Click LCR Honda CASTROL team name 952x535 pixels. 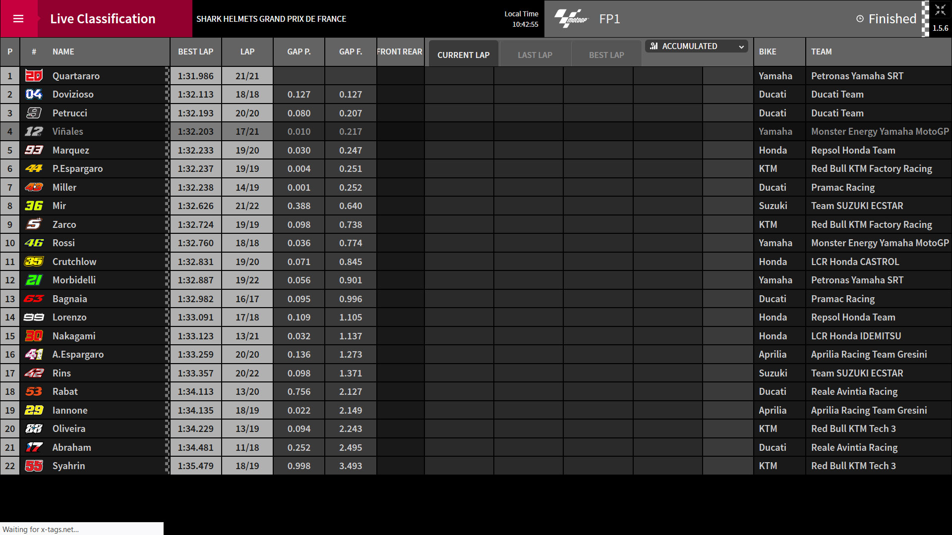pos(855,262)
